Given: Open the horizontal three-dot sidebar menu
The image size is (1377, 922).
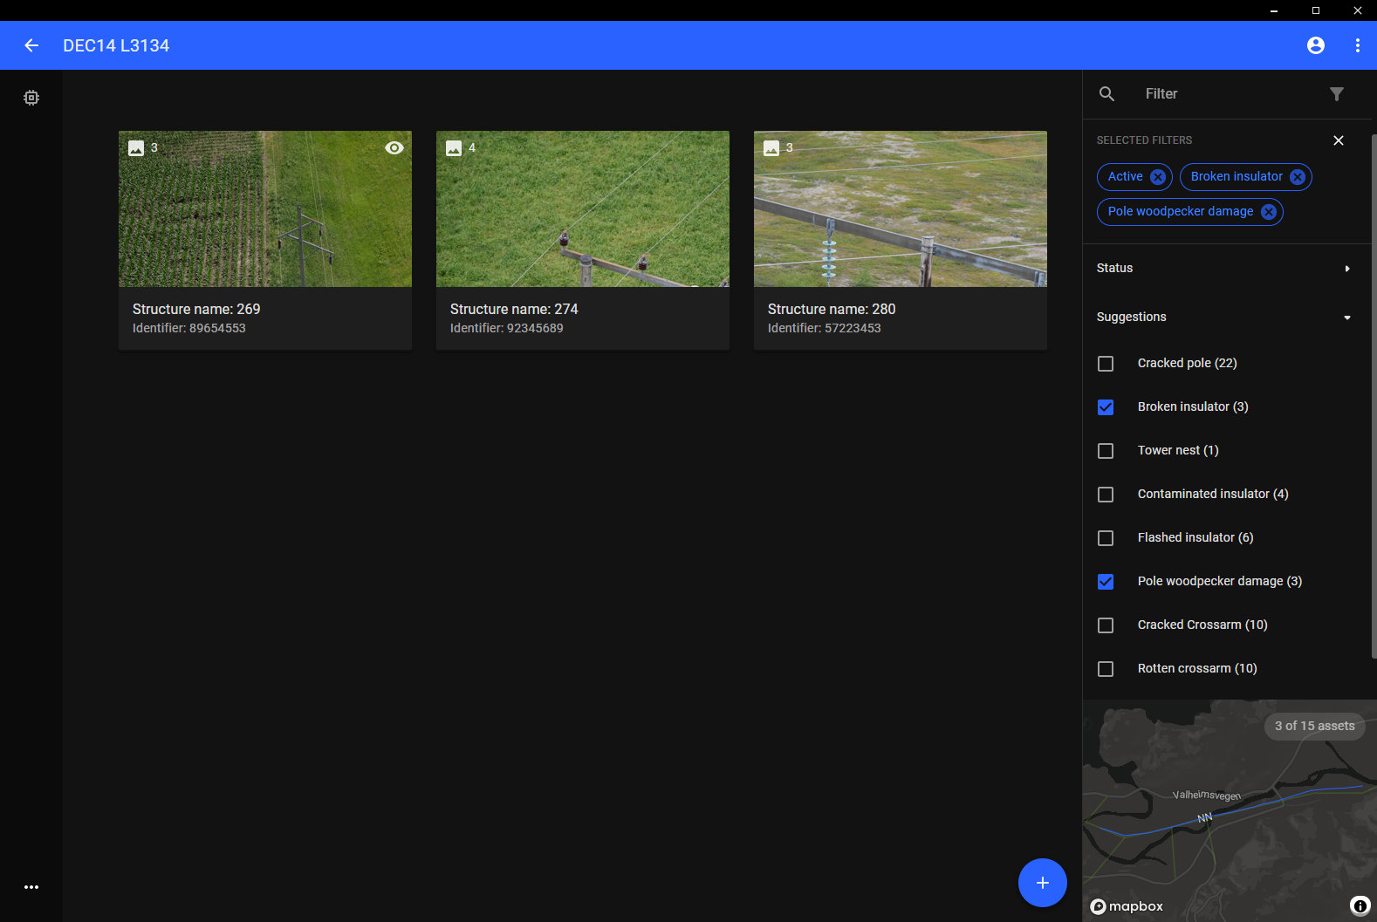Looking at the screenshot, I should 31,887.
